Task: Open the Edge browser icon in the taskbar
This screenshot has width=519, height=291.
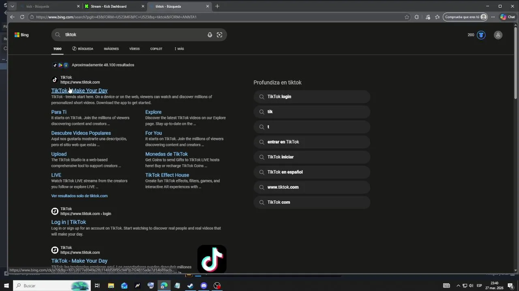Action: point(164,286)
